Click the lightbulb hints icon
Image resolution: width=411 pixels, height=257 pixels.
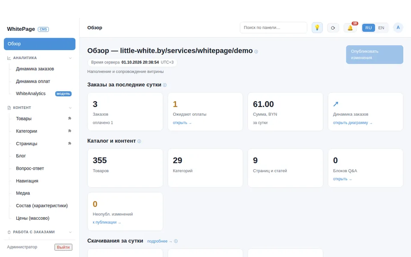(317, 27)
